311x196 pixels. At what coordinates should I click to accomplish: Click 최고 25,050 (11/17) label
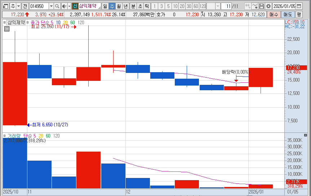50,27
